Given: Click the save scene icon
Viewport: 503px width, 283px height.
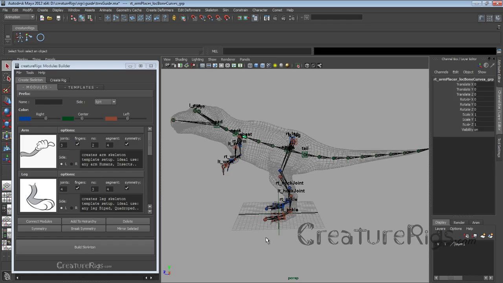Looking at the screenshot, I should [x=58, y=18].
